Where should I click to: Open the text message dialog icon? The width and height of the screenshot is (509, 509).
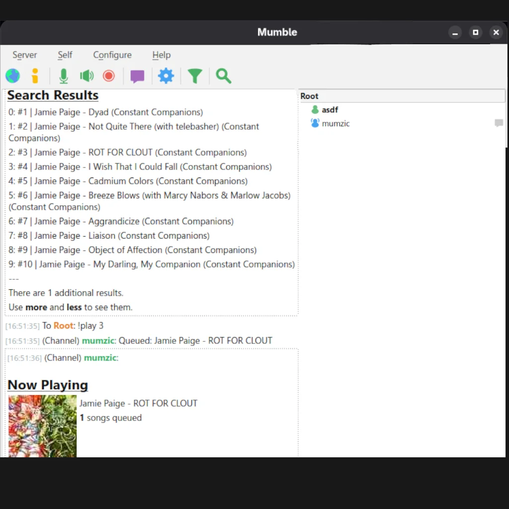pyautogui.click(x=137, y=76)
